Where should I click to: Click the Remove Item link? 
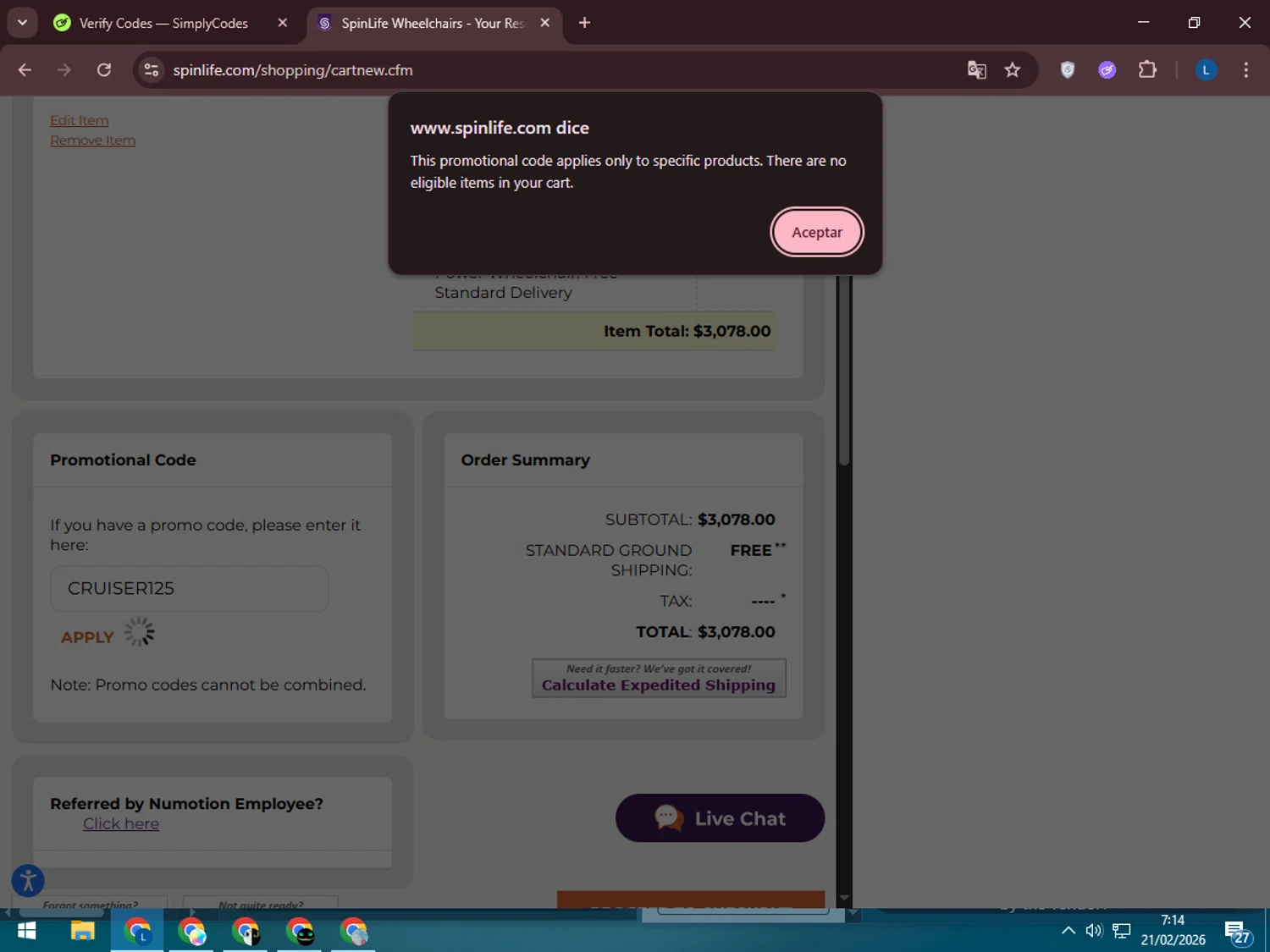coord(93,140)
